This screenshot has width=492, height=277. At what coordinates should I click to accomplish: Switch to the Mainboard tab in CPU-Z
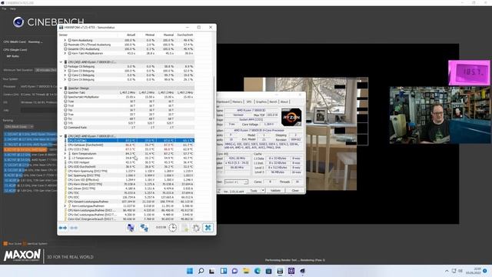coord(224,102)
